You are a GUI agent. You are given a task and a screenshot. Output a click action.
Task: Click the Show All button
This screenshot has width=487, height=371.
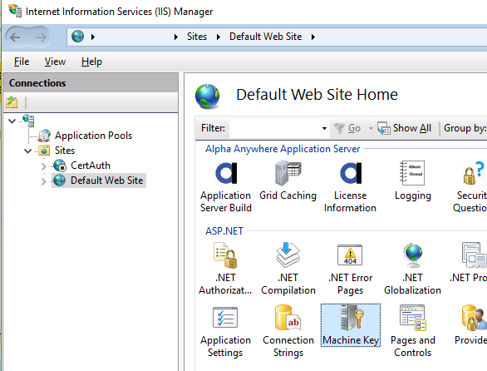coord(405,128)
